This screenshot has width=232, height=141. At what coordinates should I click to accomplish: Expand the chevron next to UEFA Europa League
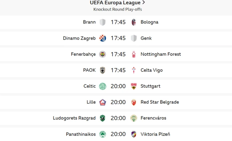[144, 3]
